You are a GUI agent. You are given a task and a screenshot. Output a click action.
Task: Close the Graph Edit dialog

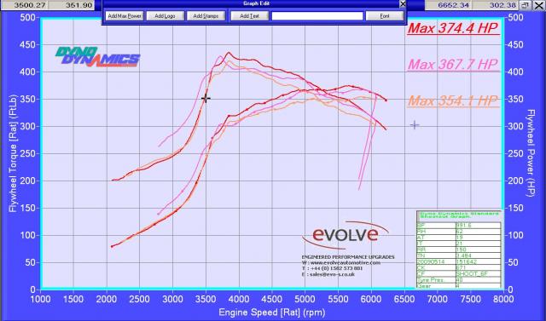click(403, 3)
